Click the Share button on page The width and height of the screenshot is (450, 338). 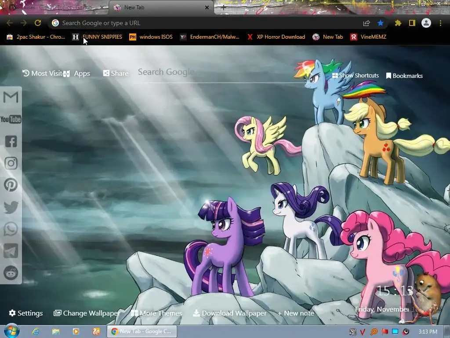(x=116, y=73)
